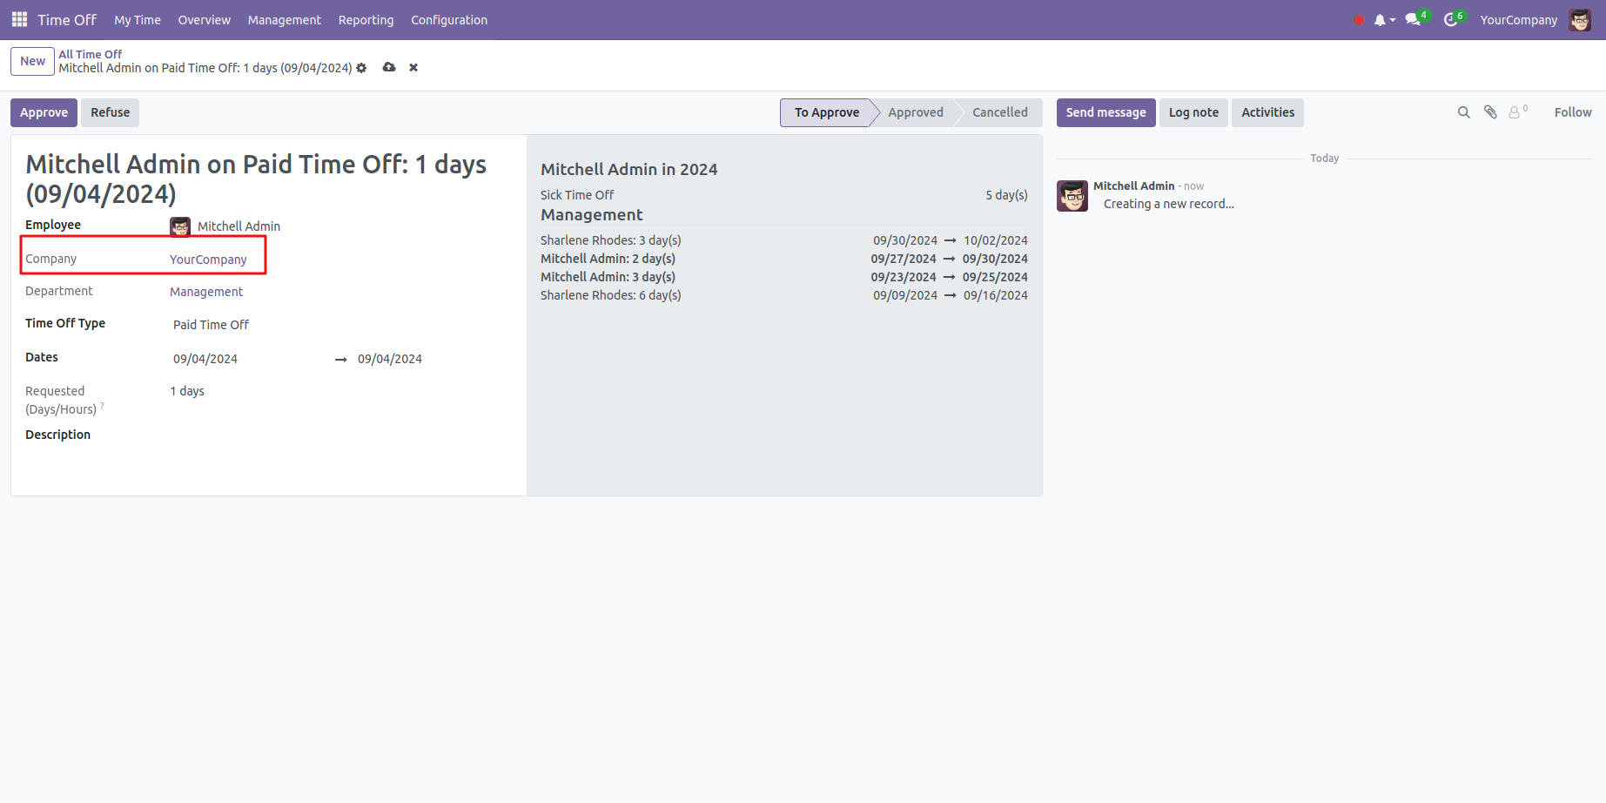The image size is (1606, 803).
Task: Open the conversations chat bubble icon
Action: click(1413, 20)
